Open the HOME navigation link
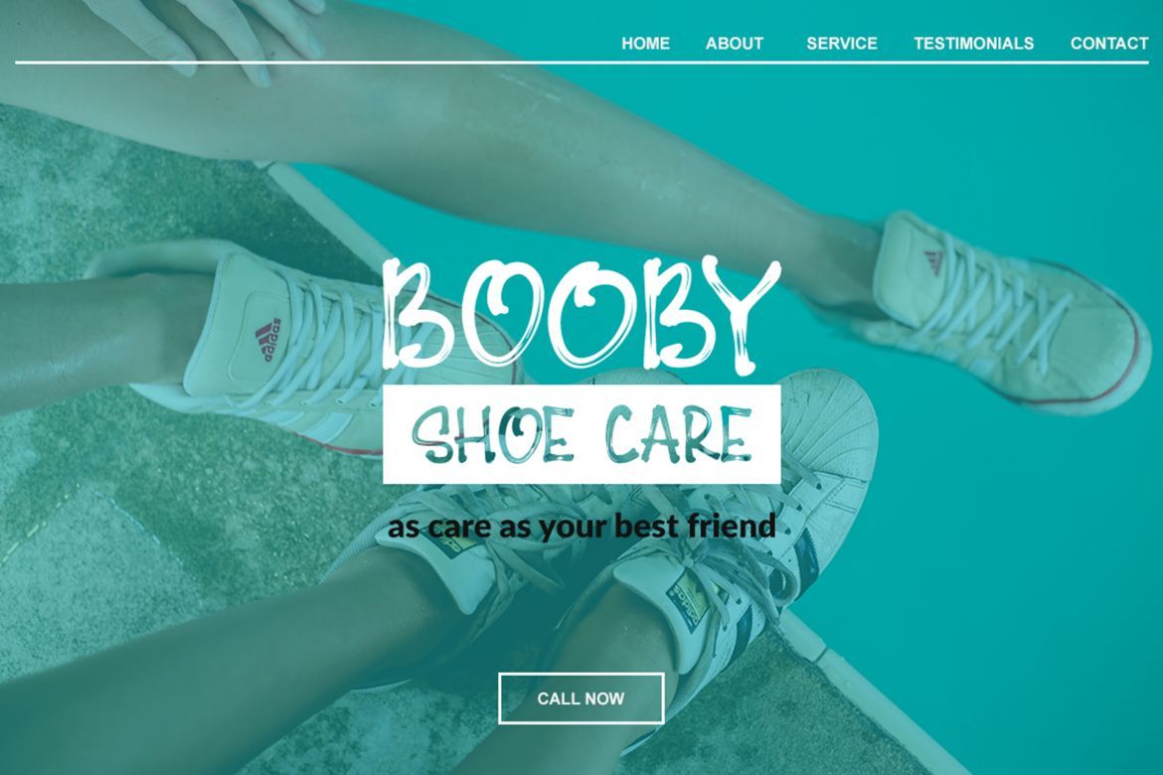Viewport: 1163px width, 775px height. click(645, 43)
